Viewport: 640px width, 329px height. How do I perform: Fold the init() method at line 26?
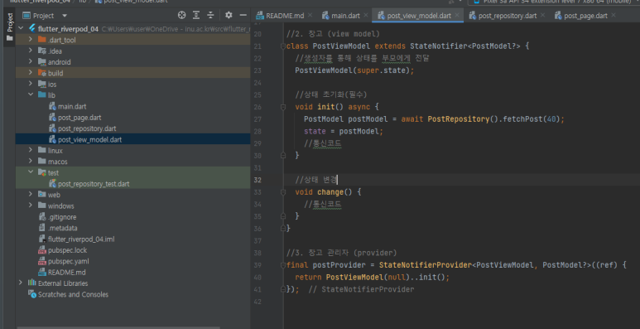[283, 107]
